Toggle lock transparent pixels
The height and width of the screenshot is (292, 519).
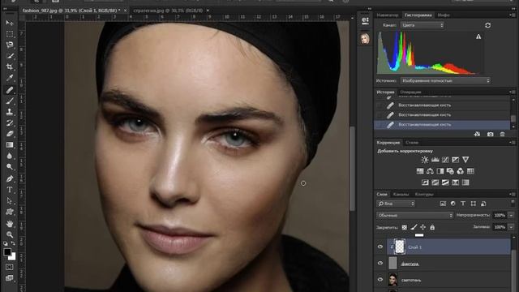point(405,227)
